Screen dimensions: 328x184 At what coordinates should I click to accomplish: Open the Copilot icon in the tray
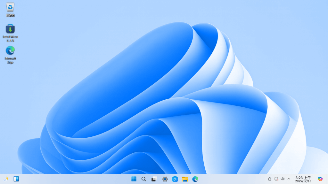320,179
